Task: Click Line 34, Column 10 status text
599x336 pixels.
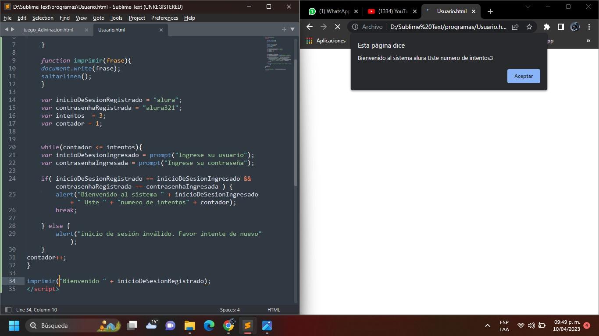Action: 36,310
